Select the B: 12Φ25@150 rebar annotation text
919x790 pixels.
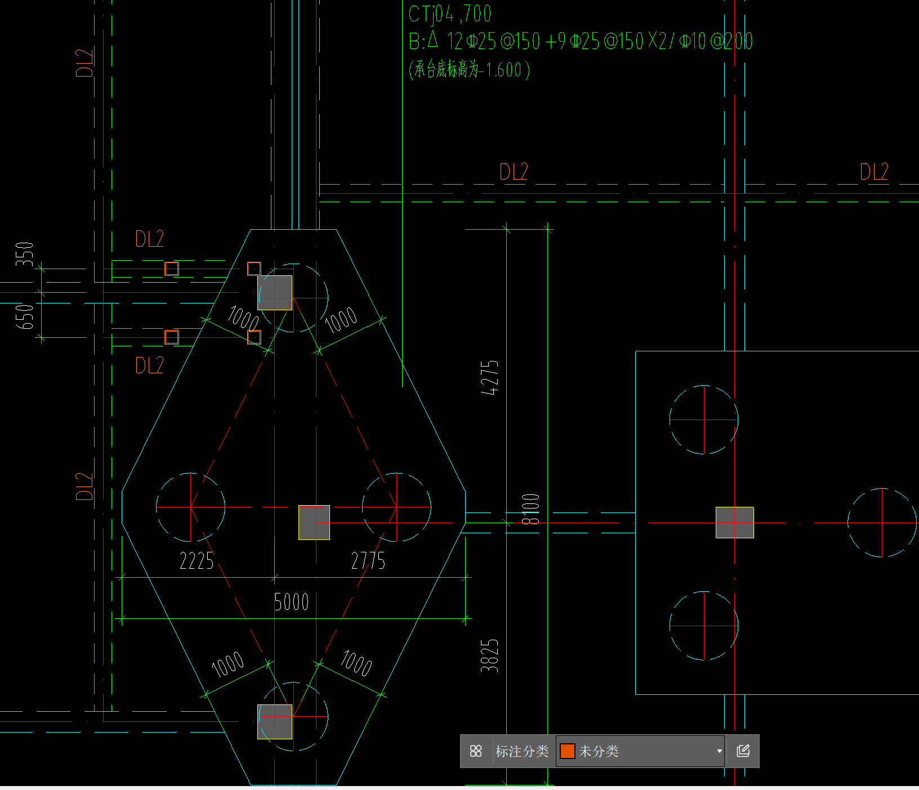[581, 41]
